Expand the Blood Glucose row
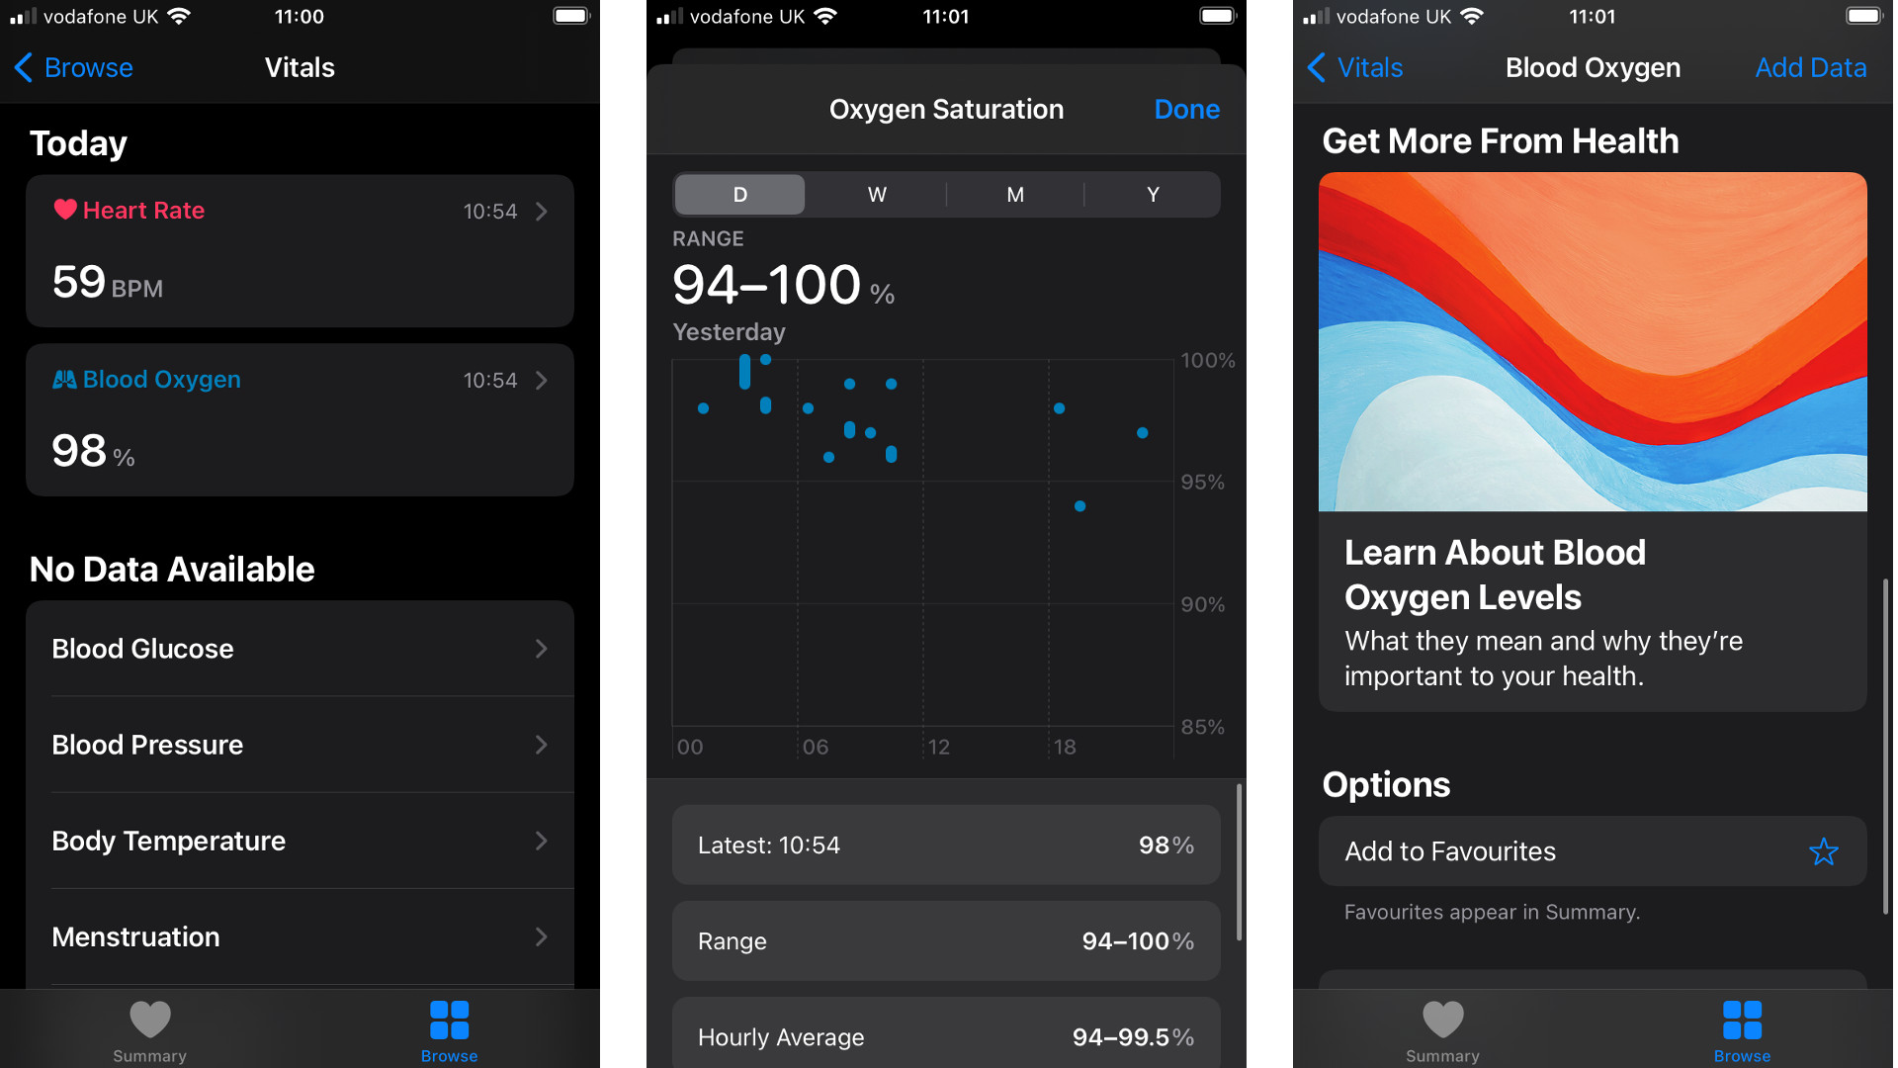 [299, 648]
